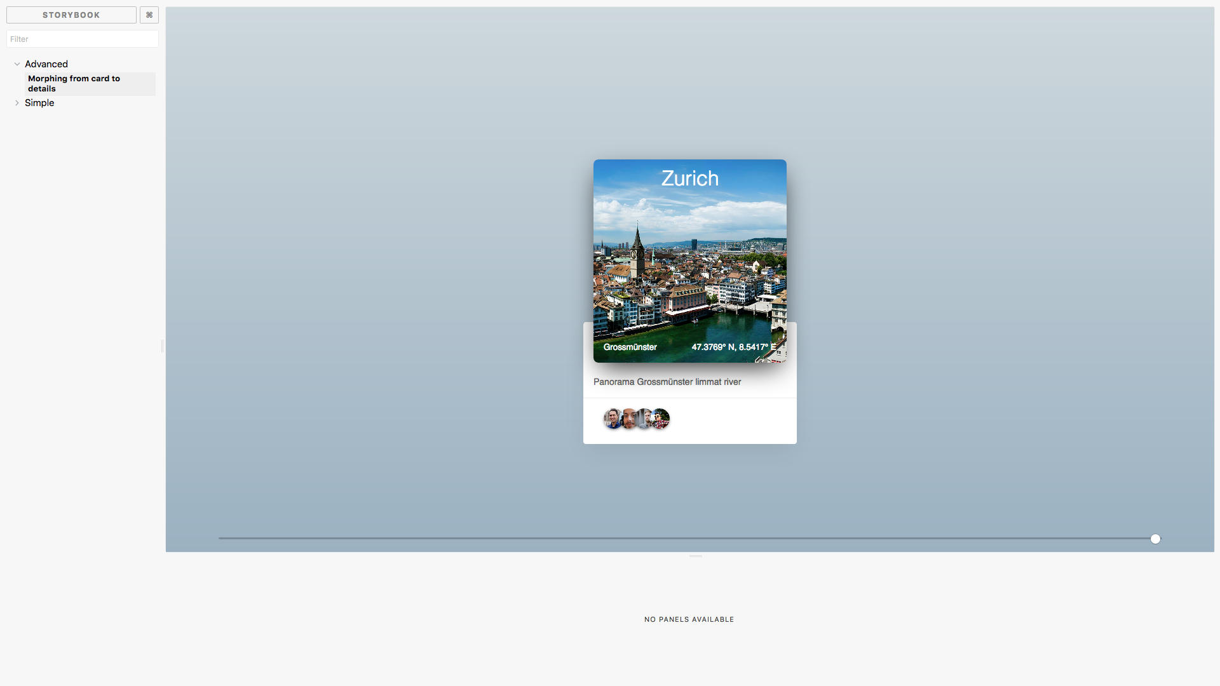The image size is (1220, 686).
Task: Click the NO PANELS AVAILABLE label
Action: (x=689, y=619)
